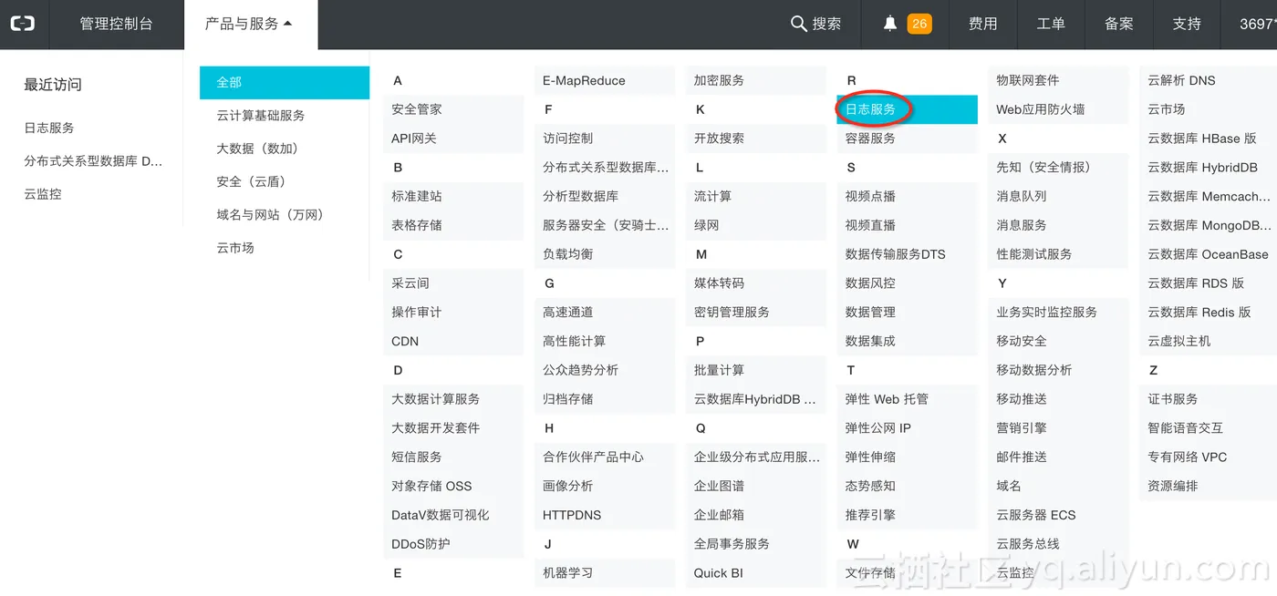Screen dimensions: 1277x596
Task: Select the 全部 category tab
Action: coord(285,82)
